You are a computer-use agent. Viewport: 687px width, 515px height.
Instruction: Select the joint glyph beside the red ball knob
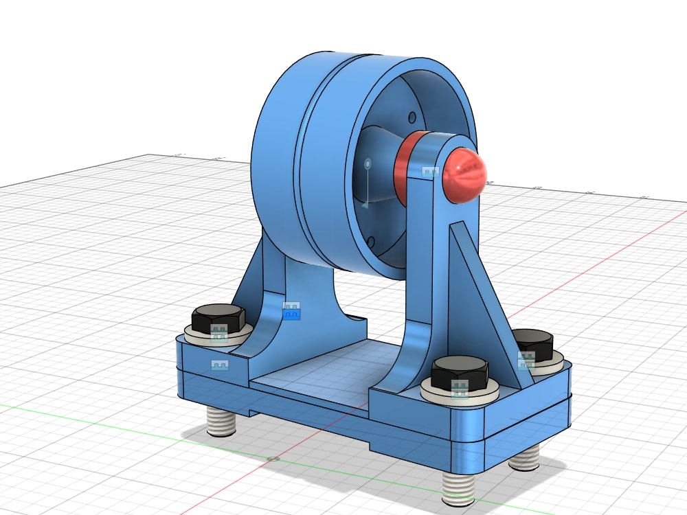pyautogui.click(x=430, y=172)
